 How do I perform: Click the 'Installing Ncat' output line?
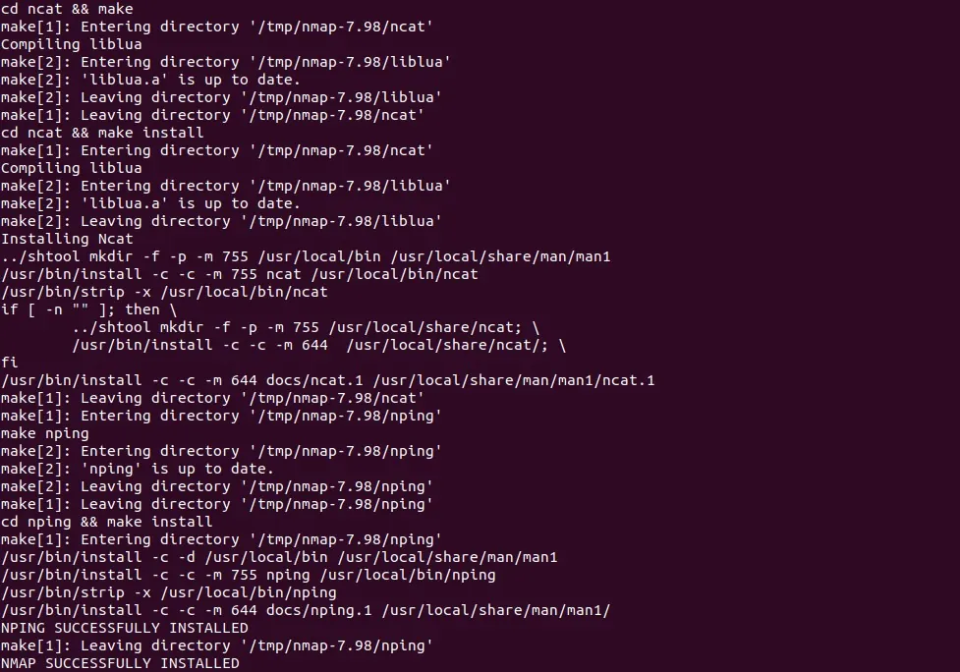[67, 239]
